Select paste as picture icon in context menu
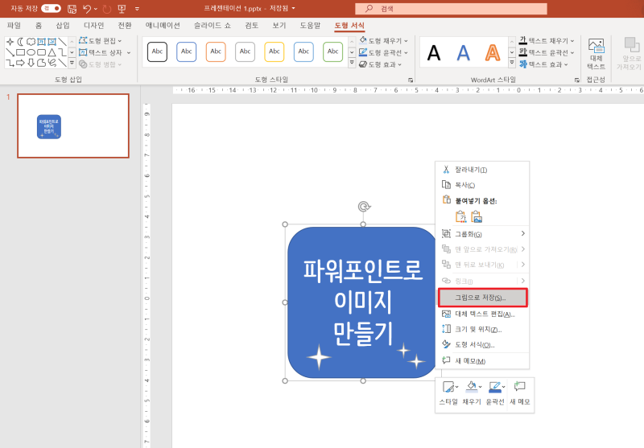The height and width of the screenshot is (448, 644). (x=477, y=216)
